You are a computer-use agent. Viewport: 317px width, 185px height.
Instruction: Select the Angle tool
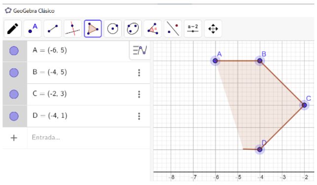[153, 29]
